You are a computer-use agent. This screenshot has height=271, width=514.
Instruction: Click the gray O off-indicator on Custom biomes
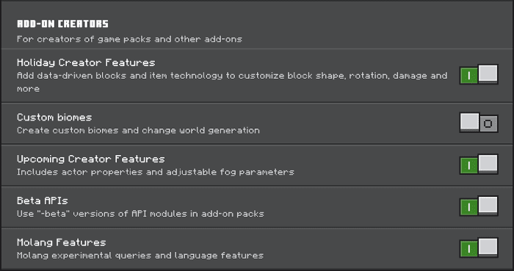(x=488, y=124)
